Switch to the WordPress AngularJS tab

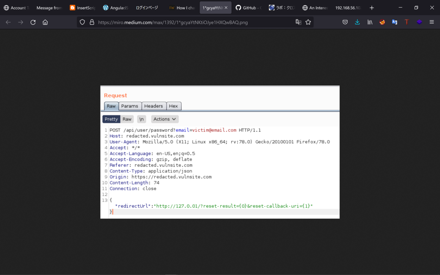pyautogui.click(x=116, y=8)
